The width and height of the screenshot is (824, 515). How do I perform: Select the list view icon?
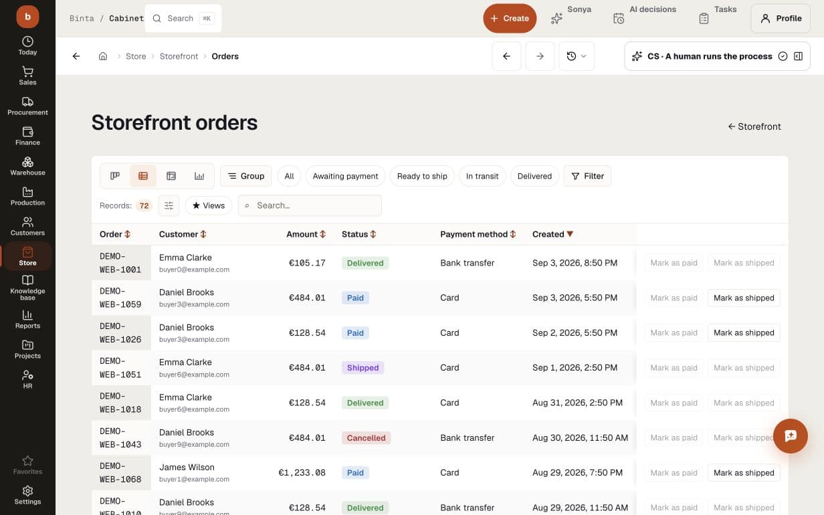point(143,176)
